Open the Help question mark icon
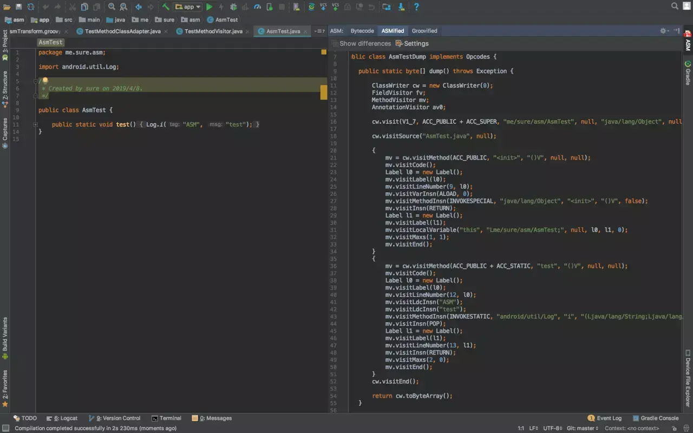This screenshot has height=433, width=693. point(416,7)
